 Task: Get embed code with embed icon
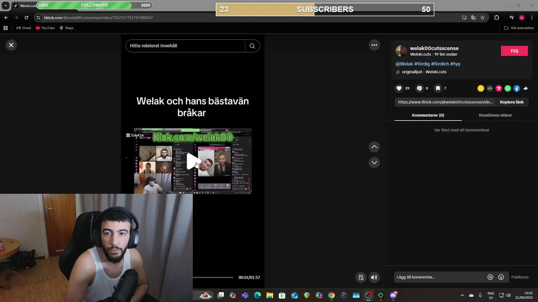click(x=490, y=88)
